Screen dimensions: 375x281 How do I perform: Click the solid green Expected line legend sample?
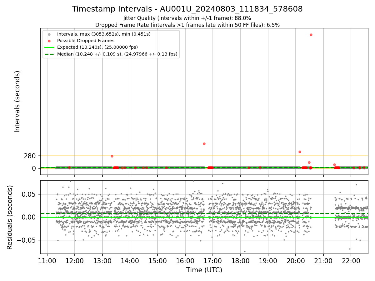click(x=49, y=47)
